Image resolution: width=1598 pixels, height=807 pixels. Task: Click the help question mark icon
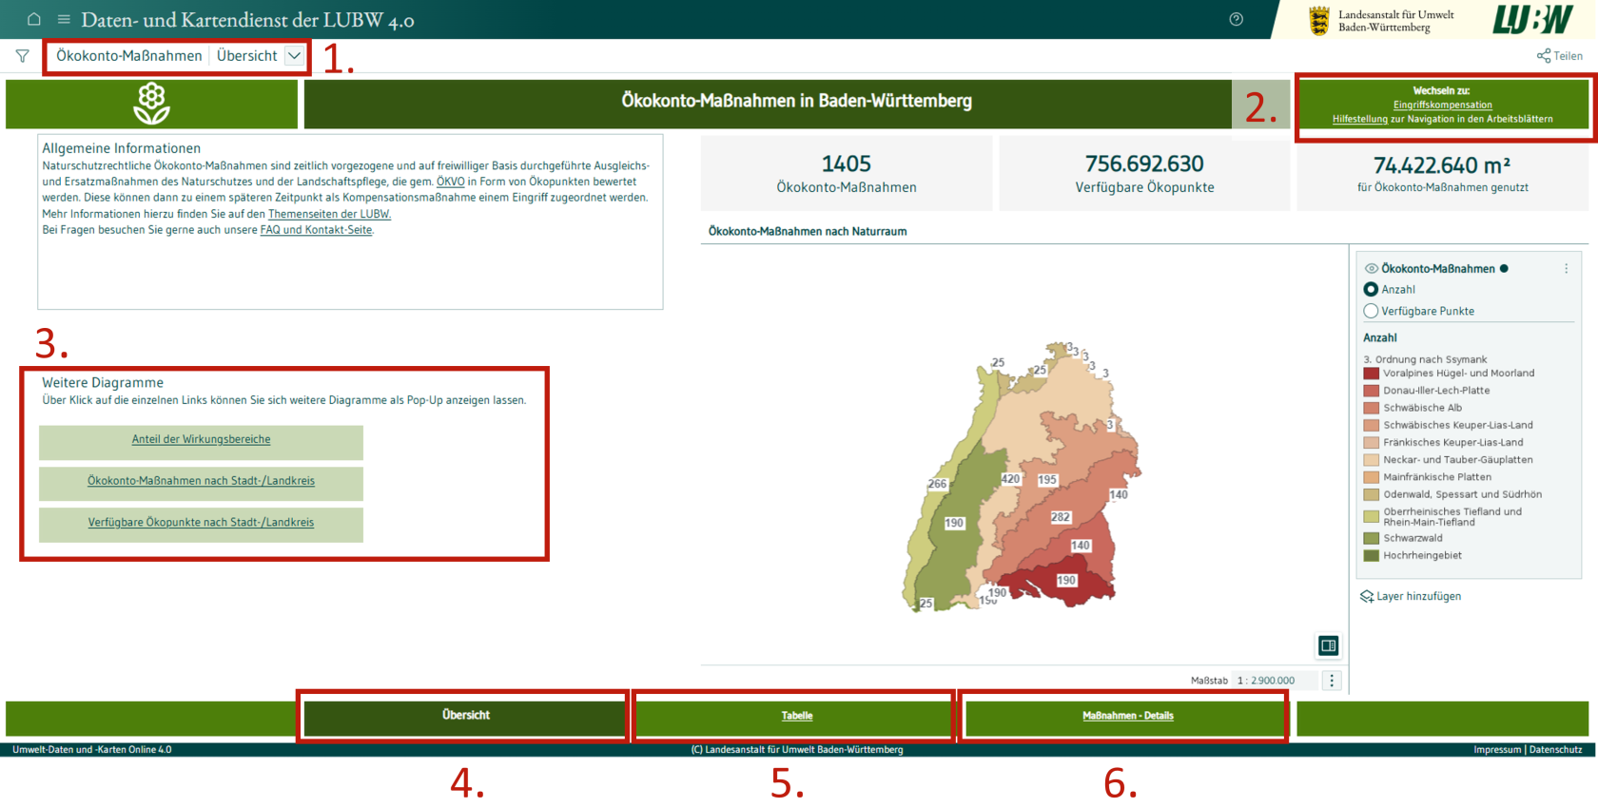[1236, 19]
